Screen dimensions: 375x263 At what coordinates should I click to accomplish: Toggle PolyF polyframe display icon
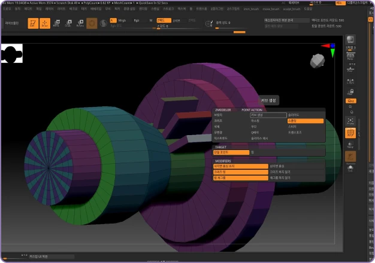pyautogui.click(x=350, y=133)
